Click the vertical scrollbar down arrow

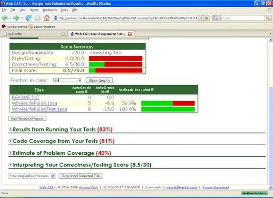click(x=271, y=188)
